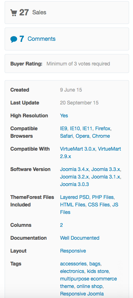Viewport: 133px width, 298px height.
Task: Open the 7 Comments link
Action: click(37, 39)
